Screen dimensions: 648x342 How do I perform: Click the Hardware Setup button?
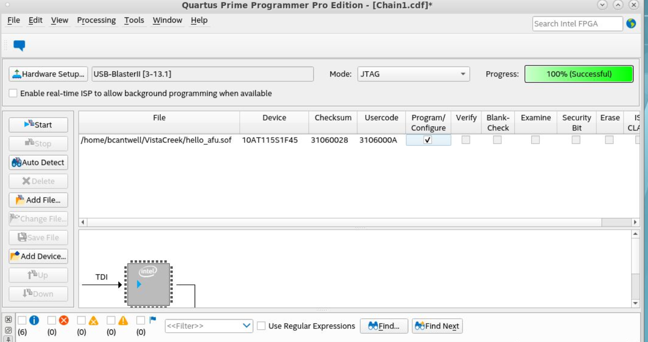47,74
